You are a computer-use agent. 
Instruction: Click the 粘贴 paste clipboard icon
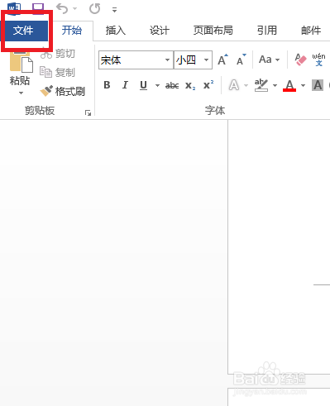[21, 61]
